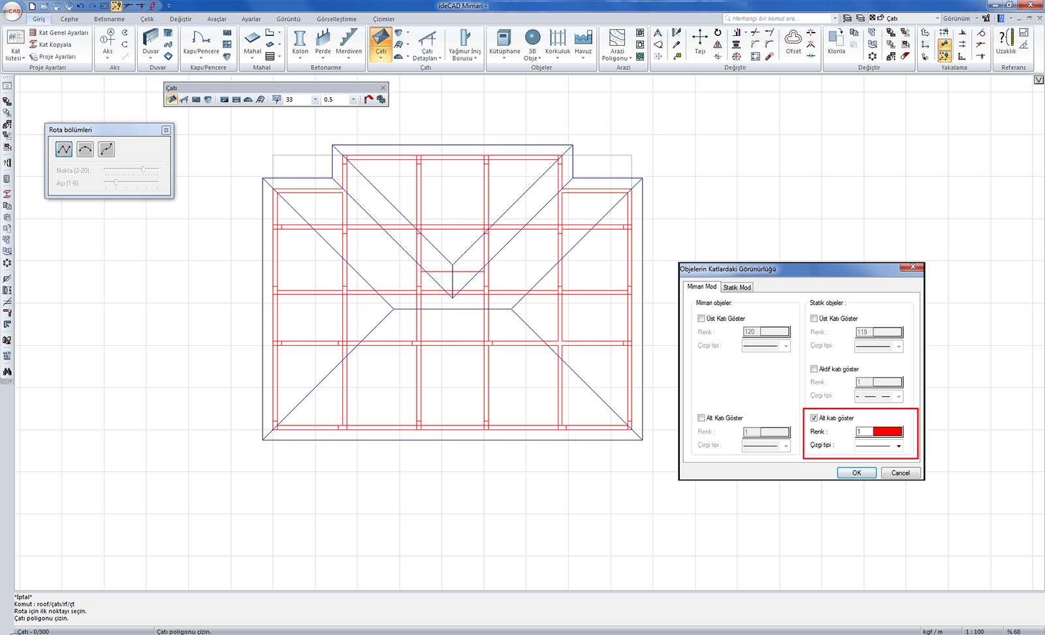Switch to the Statik Mod tab
Viewport: 1045px width, 635px height.
737,287
